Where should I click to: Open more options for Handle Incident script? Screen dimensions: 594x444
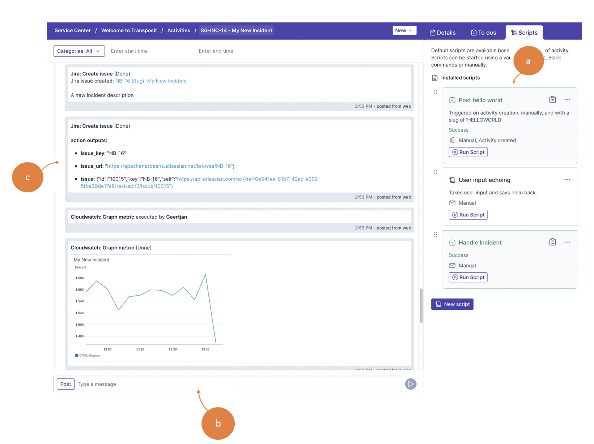pyautogui.click(x=567, y=242)
